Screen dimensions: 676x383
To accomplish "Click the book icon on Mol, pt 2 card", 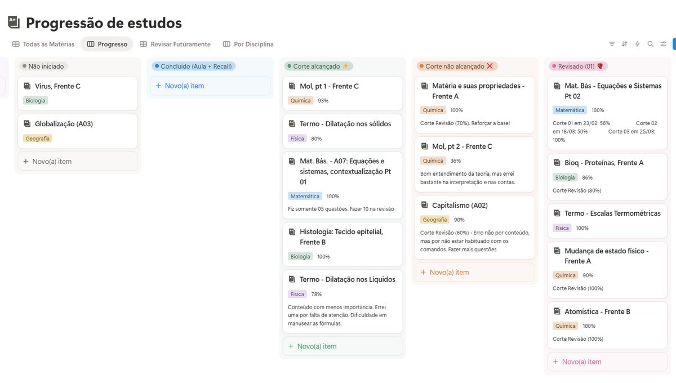I will (x=424, y=146).
